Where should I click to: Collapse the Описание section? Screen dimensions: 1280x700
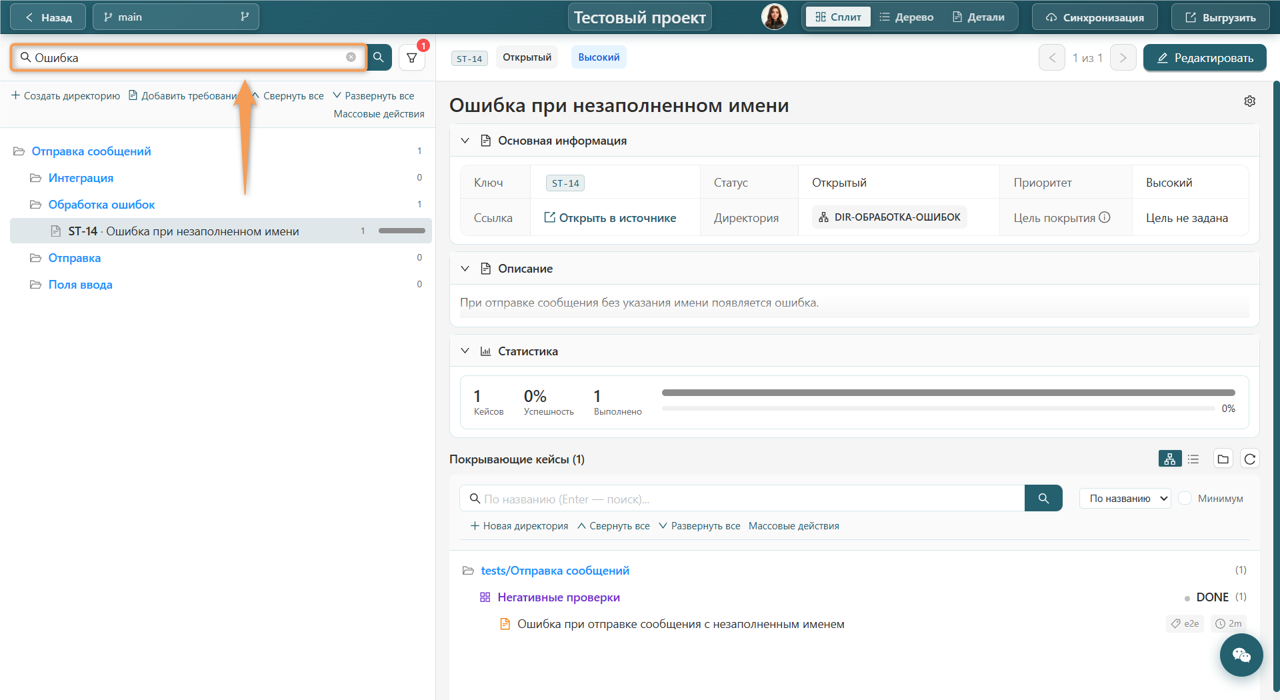pyautogui.click(x=465, y=269)
